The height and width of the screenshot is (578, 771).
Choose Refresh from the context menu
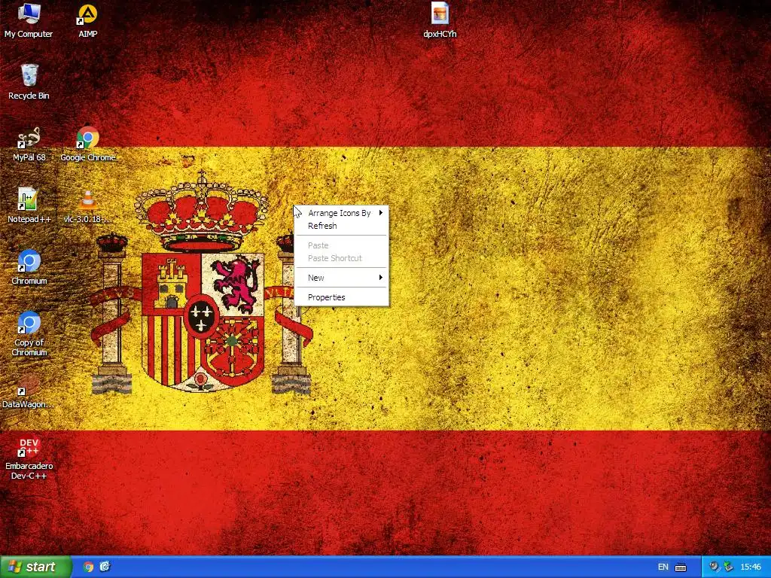342,226
